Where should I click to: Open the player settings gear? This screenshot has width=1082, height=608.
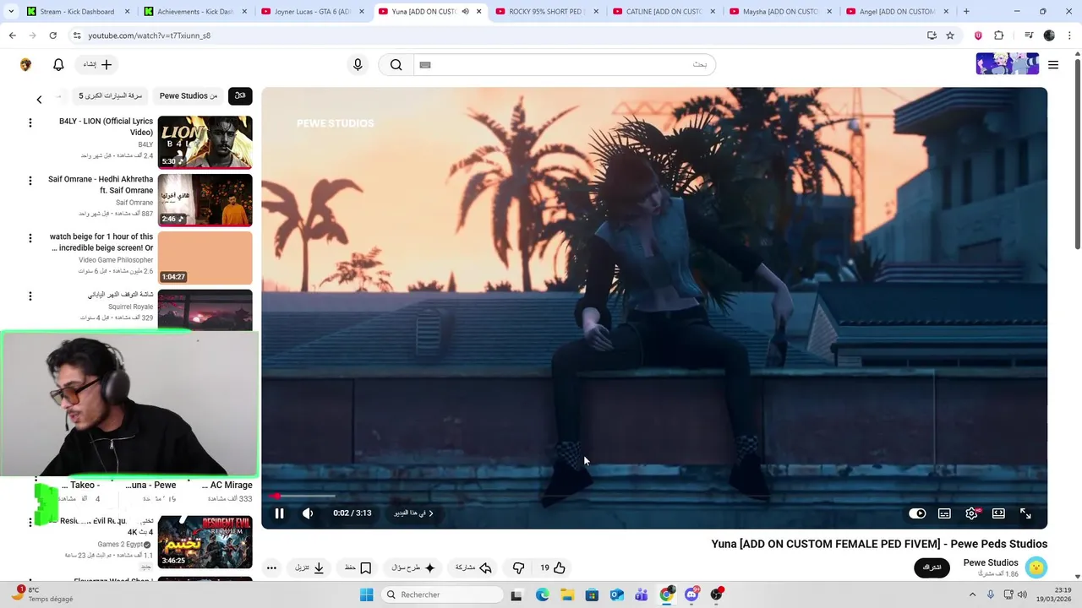[x=971, y=513]
